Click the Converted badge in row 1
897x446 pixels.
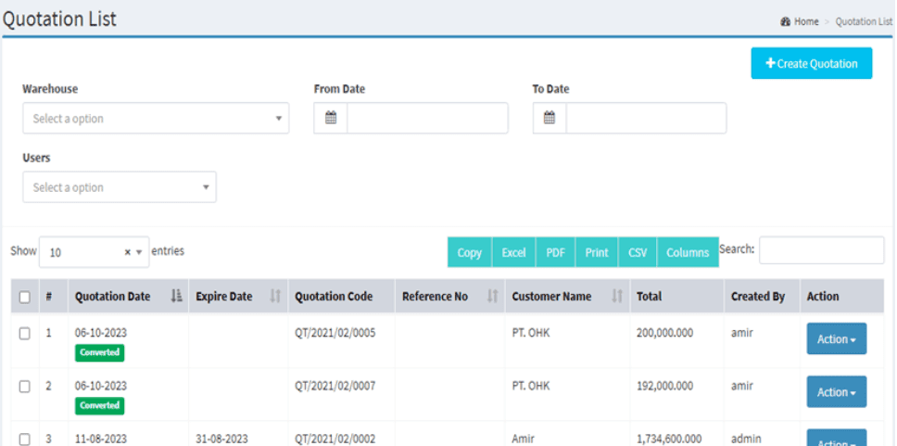pyautogui.click(x=99, y=352)
